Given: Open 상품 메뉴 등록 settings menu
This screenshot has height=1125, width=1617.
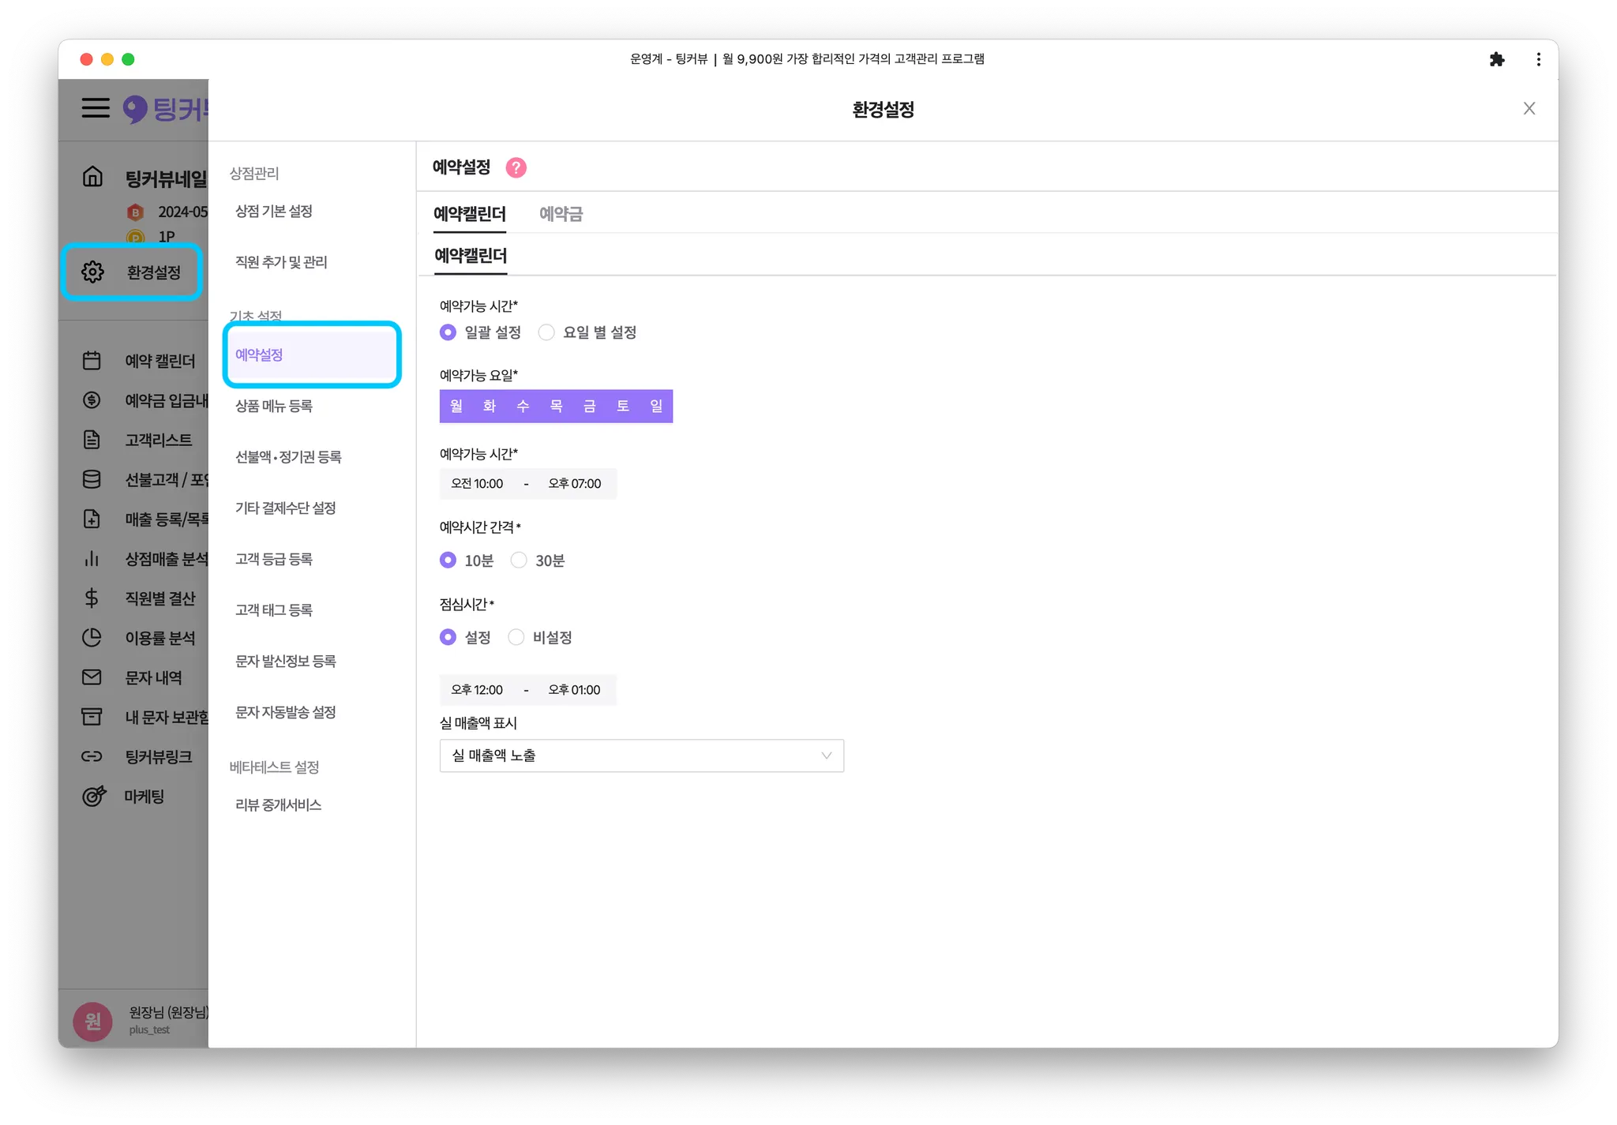Looking at the screenshot, I should (274, 406).
